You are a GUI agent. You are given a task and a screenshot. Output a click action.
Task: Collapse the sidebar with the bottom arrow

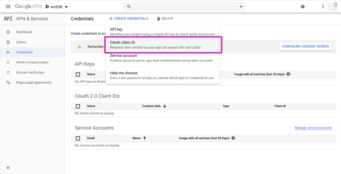tap(8, 168)
